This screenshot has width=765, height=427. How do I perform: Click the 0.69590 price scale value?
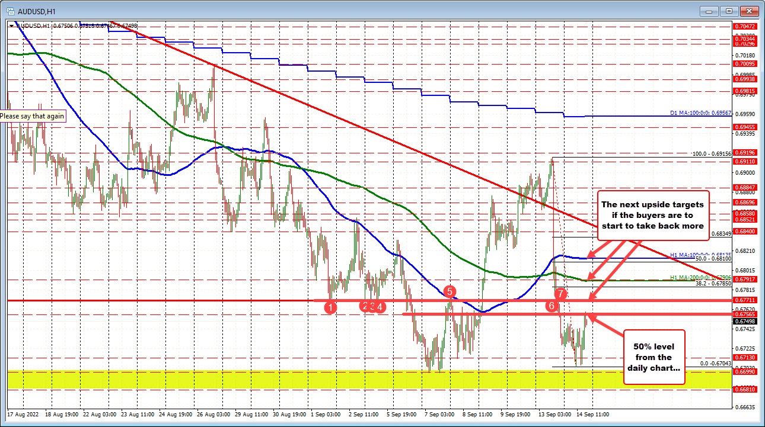[x=746, y=113]
